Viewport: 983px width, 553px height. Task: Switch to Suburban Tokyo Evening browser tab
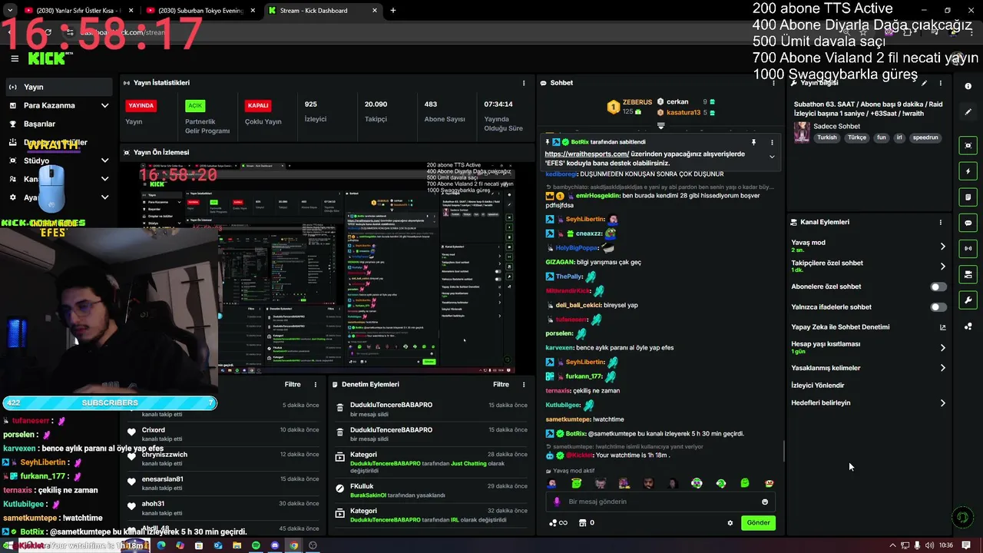point(201,11)
